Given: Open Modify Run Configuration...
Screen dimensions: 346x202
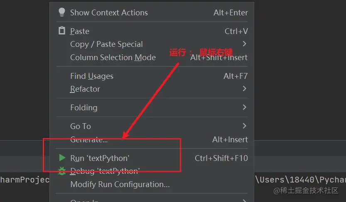Looking at the screenshot, I should click(x=120, y=184).
